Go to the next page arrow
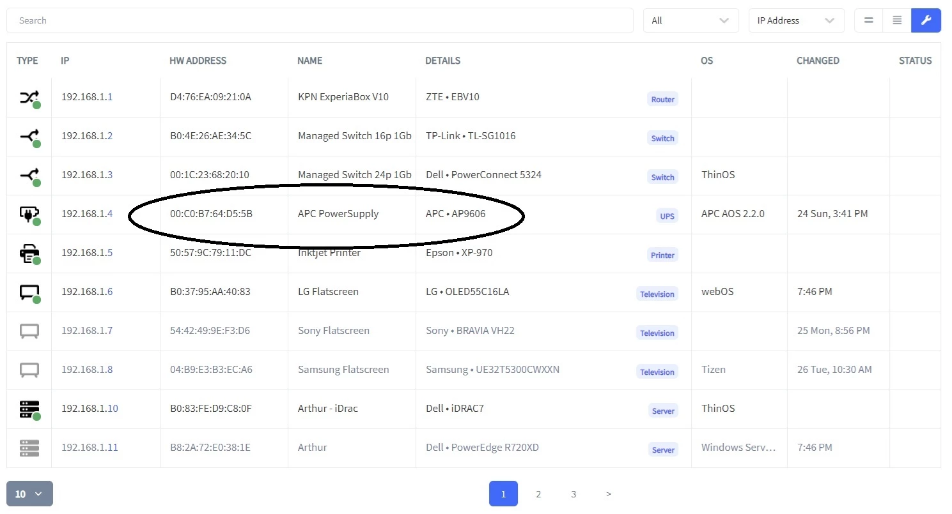Screen dimensions: 952x514 tap(609, 494)
